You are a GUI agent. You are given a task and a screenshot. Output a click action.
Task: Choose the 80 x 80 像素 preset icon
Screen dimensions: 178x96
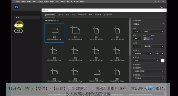96,51
